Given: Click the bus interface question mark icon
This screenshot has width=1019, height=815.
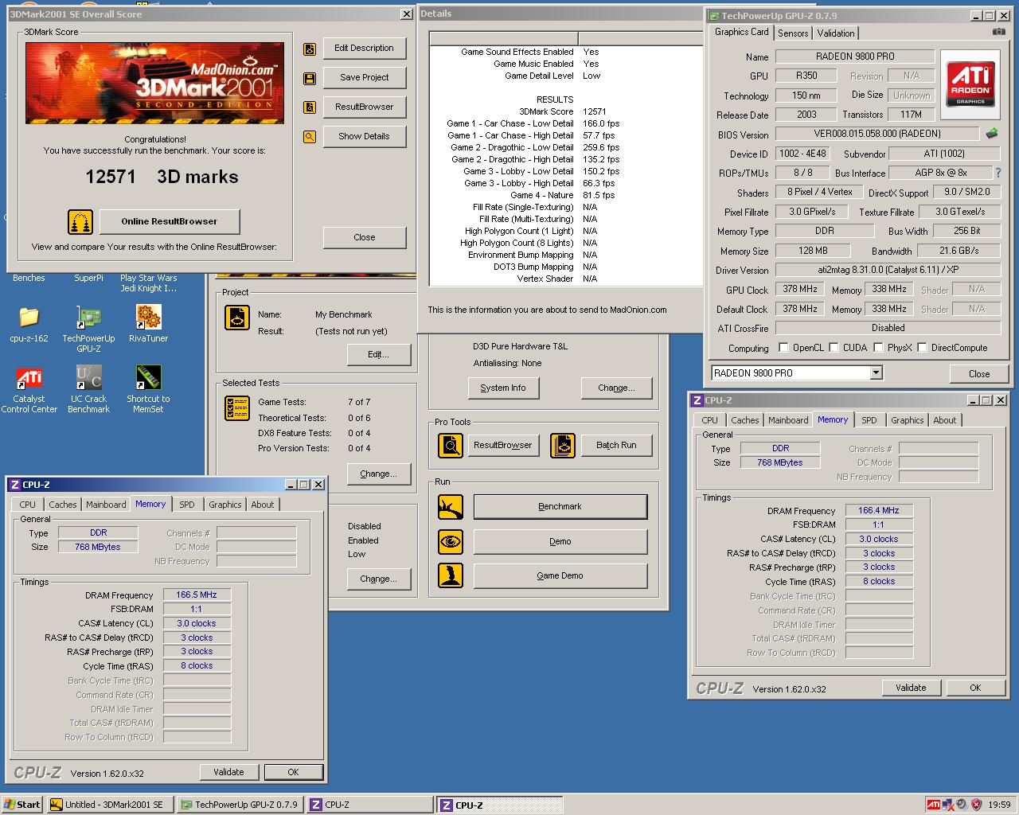Looking at the screenshot, I should (998, 173).
